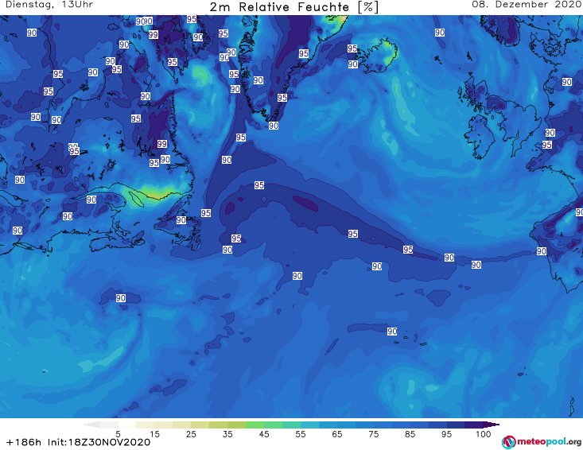The image size is (583, 450).
Task: Pick the pale cream swatch above tick 15
Action: 146,425
